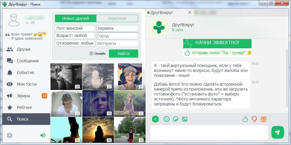Click the Найти search button

123,54
